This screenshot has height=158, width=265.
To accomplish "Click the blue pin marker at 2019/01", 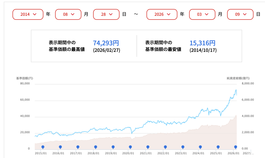I will [113, 147].
